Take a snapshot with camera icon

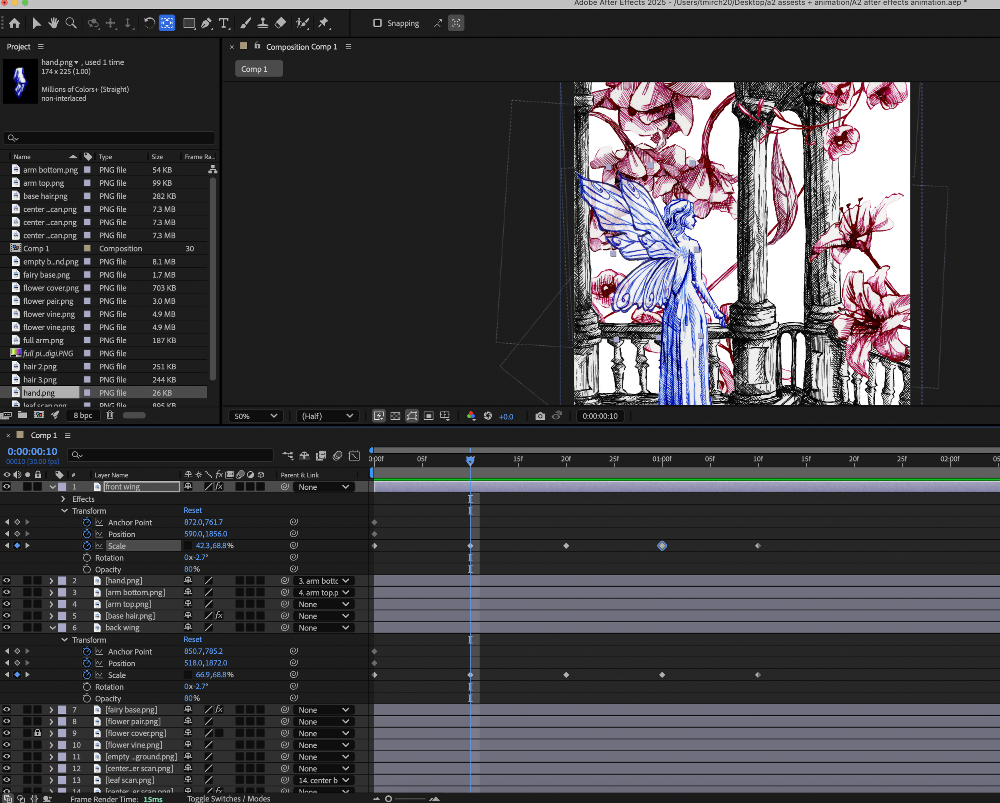[x=540, y=416]
